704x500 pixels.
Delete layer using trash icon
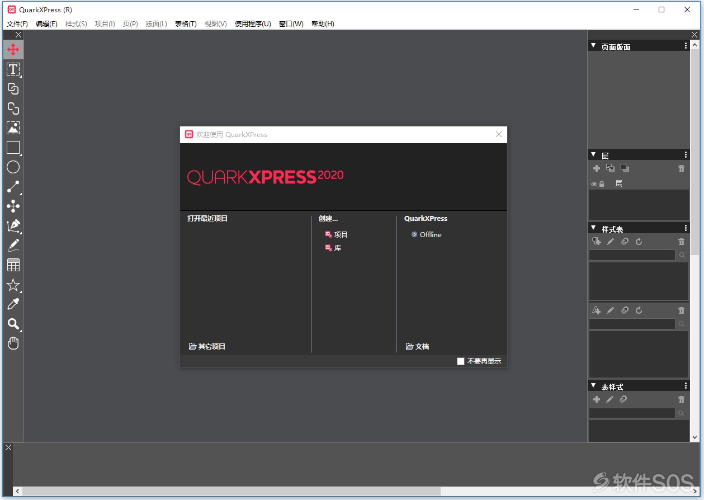(681, 168)
